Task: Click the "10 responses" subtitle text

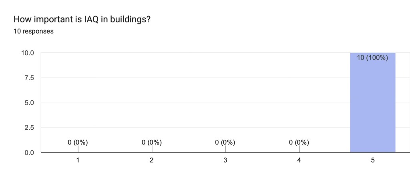Action: pyautogui.click(x=33, y=32)
